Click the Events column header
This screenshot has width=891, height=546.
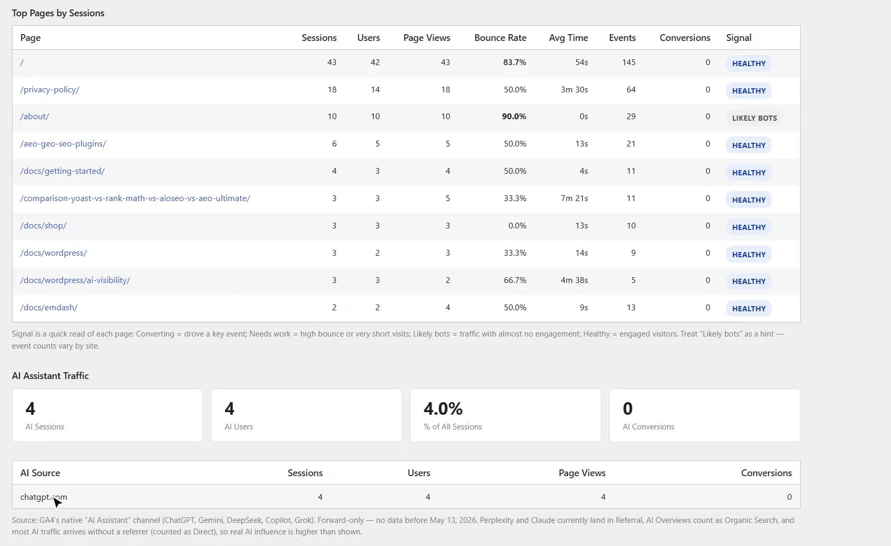click(x=622, y=38)
